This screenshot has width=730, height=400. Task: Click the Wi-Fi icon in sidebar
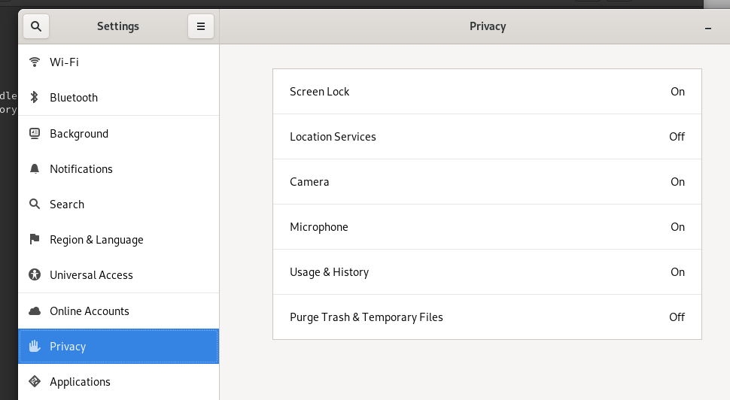click(34, 62)
